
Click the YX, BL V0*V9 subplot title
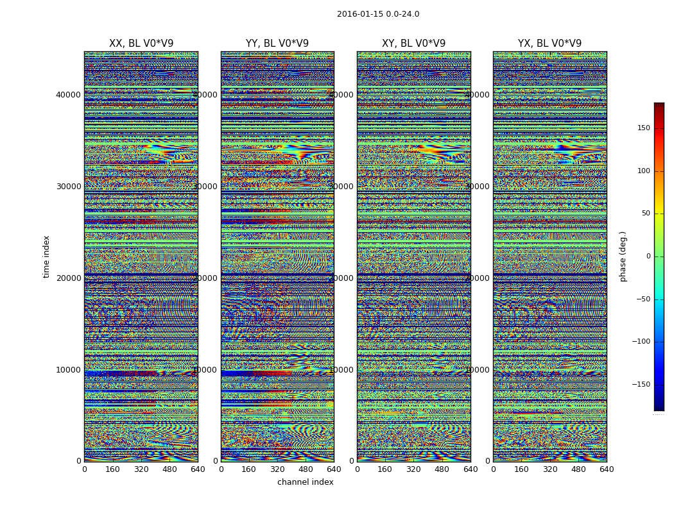[549, 44]
